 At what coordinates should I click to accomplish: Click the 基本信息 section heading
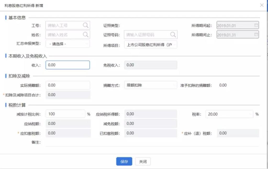point(17,18)
